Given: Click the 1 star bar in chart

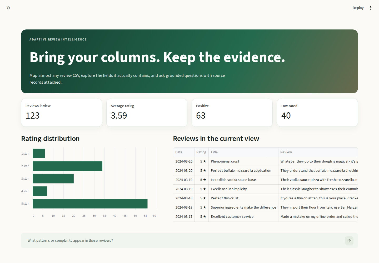Looking at the screenshot, I should [39, 154].
